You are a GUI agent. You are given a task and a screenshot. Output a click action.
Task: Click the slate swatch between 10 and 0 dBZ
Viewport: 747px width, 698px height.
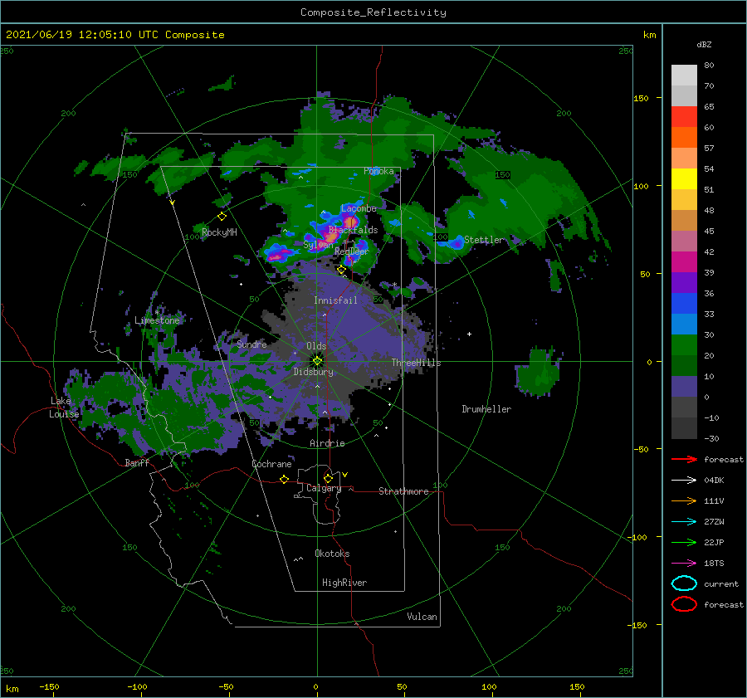coord(684,387)
